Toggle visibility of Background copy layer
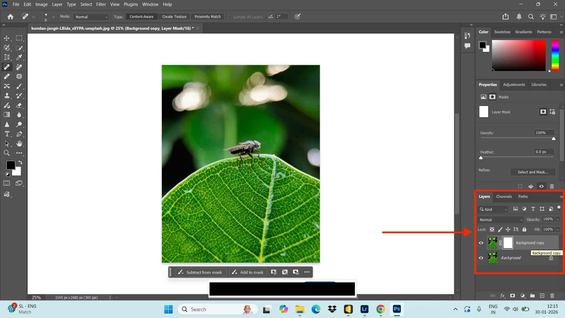The height and width of the screenshot is (318, 565). [x=481, y=243]
